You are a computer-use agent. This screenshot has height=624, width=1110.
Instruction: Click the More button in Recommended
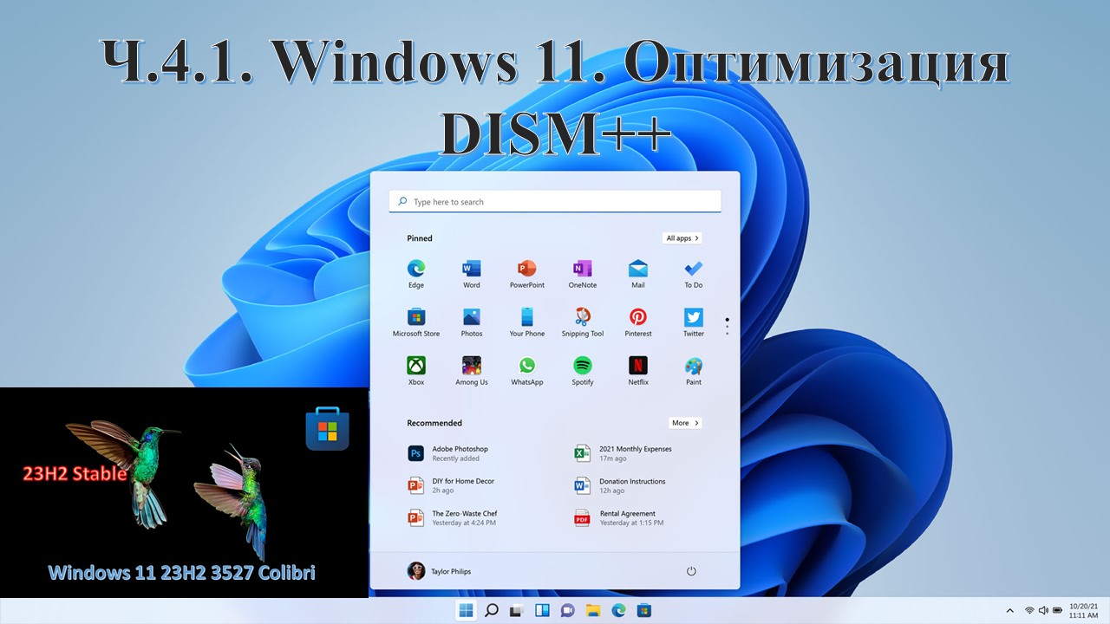pos(685,423)
